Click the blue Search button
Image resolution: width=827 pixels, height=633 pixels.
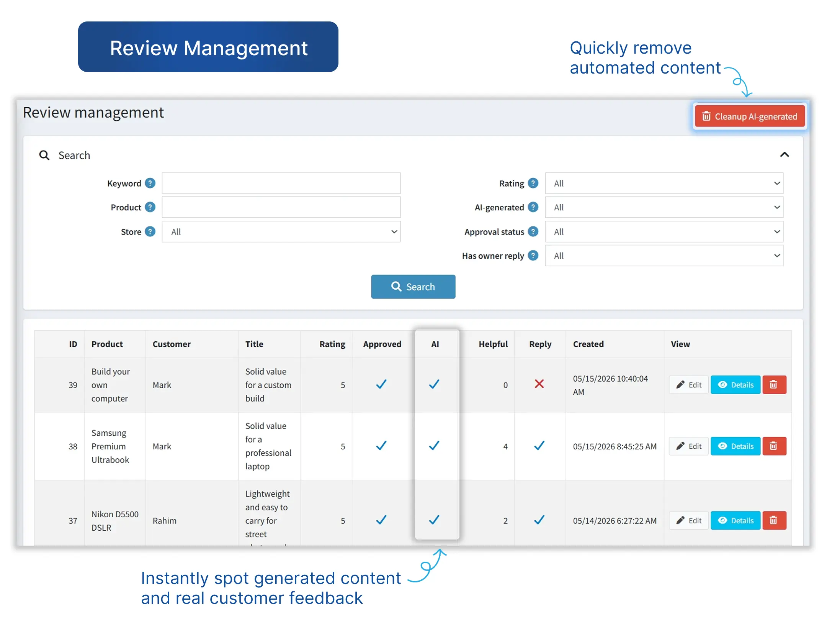click(x=413, y=287)
